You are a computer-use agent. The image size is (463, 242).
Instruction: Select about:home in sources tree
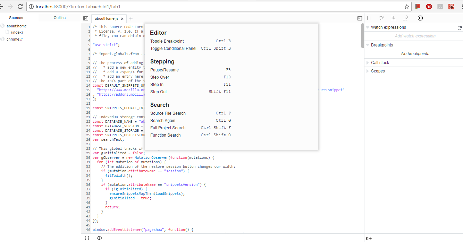17,26
